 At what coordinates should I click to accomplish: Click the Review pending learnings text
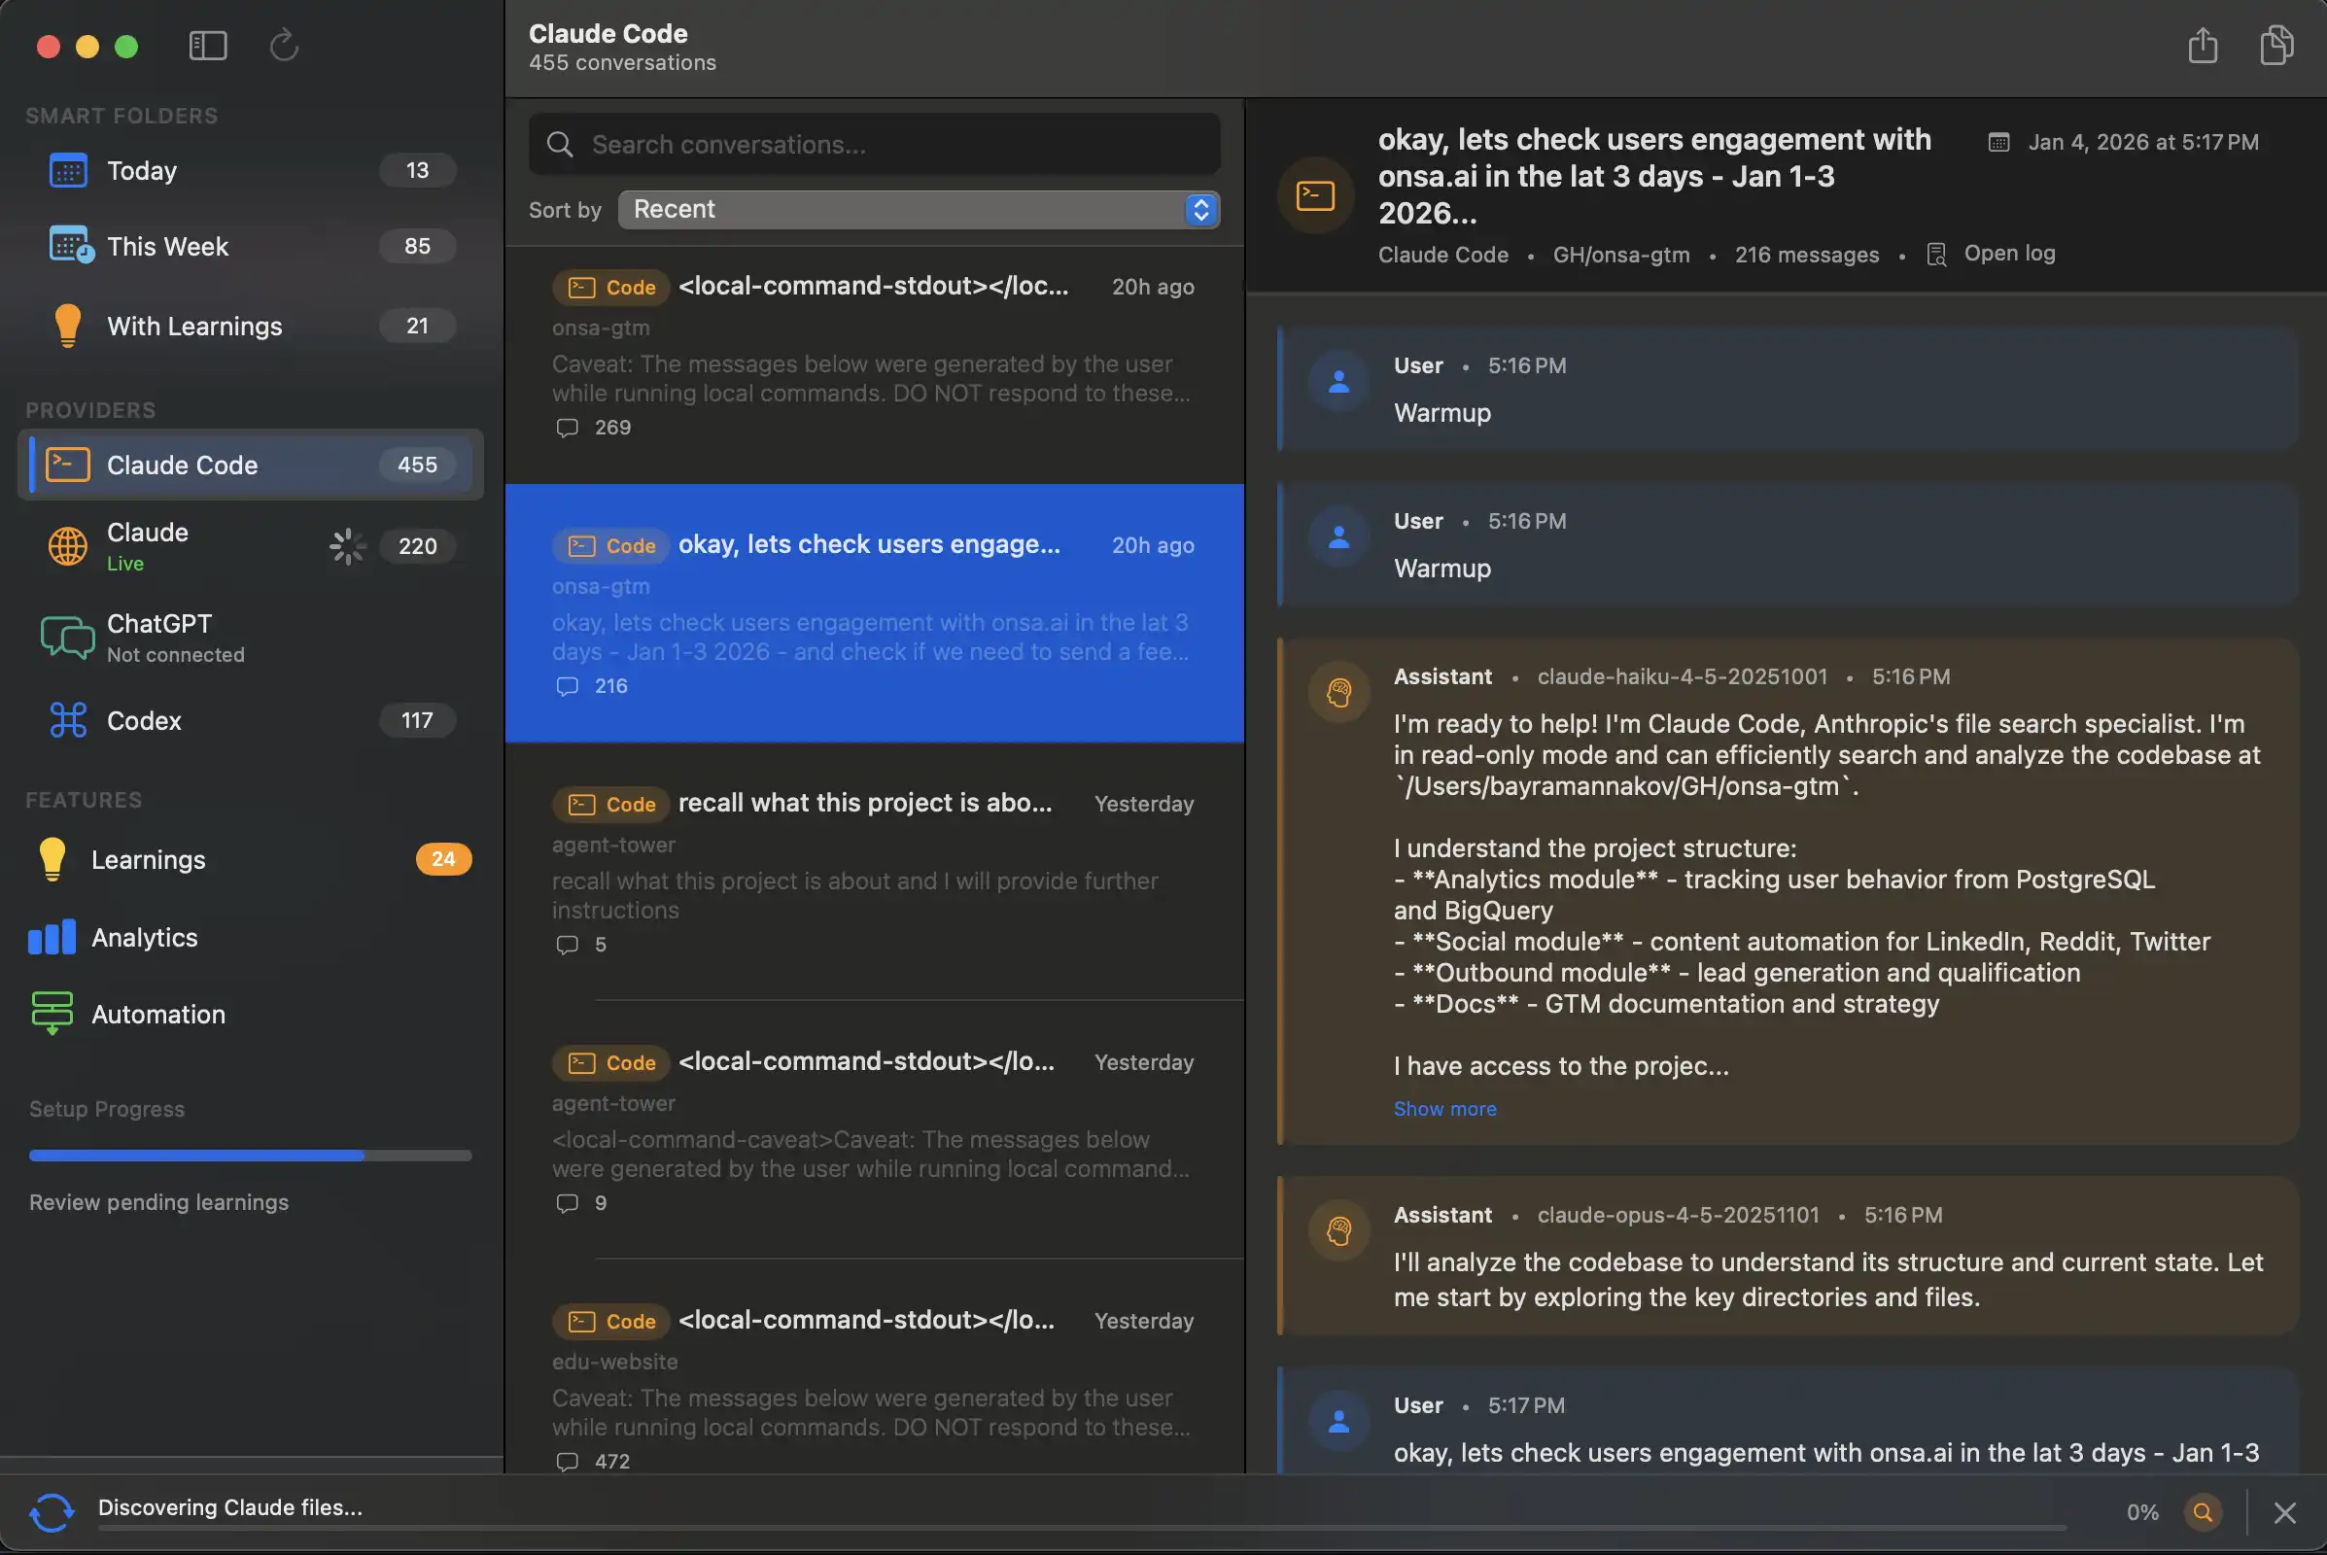158,1202
